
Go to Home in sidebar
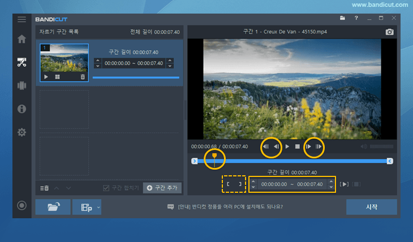pos(21,39)
